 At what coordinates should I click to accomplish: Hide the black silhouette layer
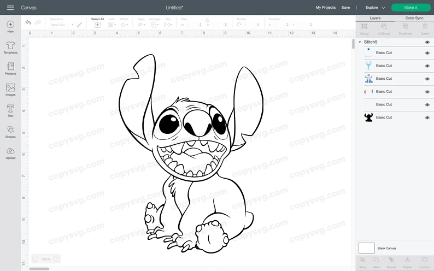click(427, 117)
